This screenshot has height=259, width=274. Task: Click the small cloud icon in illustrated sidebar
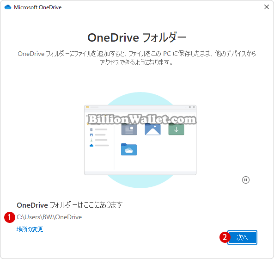pos(91,145)
